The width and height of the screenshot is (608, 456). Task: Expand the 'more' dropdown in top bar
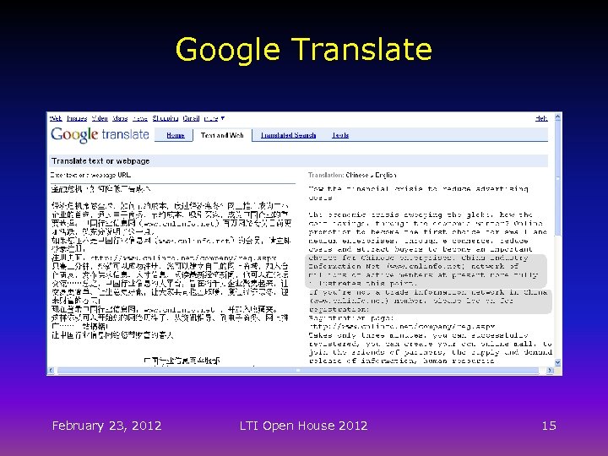[x=214, y=118]
